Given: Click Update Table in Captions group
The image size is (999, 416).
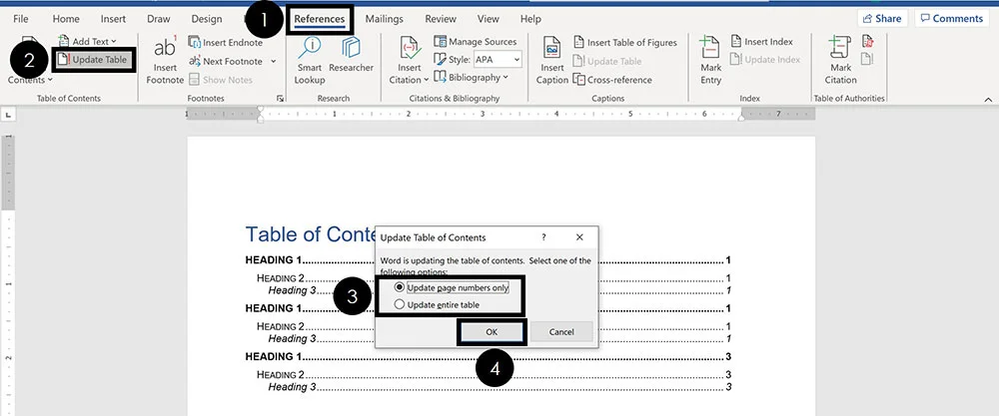Looking at the screenshot, I should click(607, 61).
